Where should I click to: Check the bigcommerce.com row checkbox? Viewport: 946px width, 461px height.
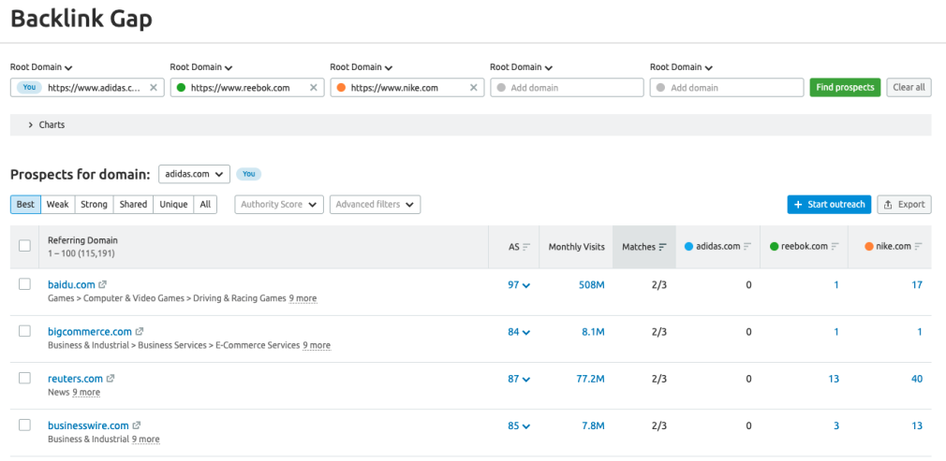pos(24,331)
